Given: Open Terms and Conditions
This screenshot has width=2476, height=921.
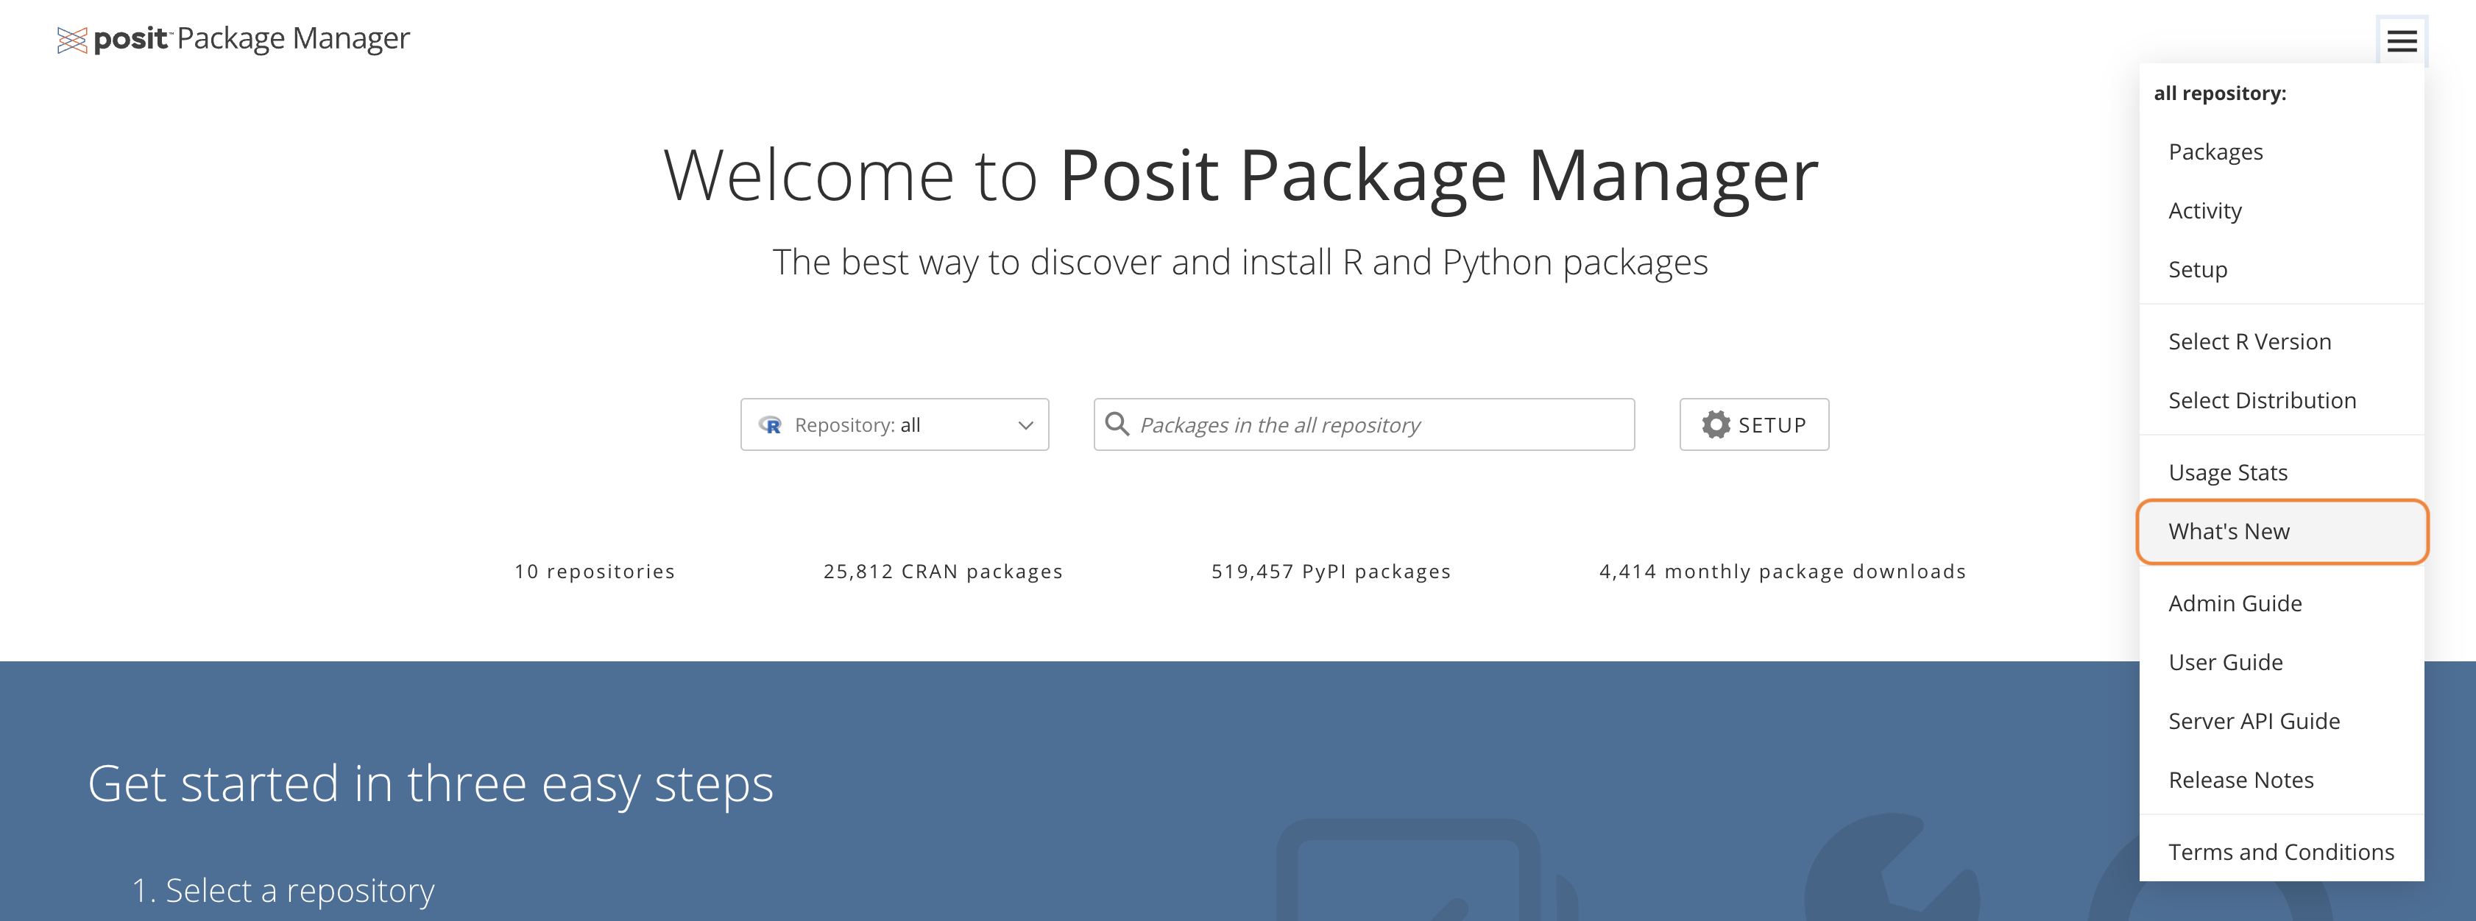Looking at the screenshot, I should 2281,852.
